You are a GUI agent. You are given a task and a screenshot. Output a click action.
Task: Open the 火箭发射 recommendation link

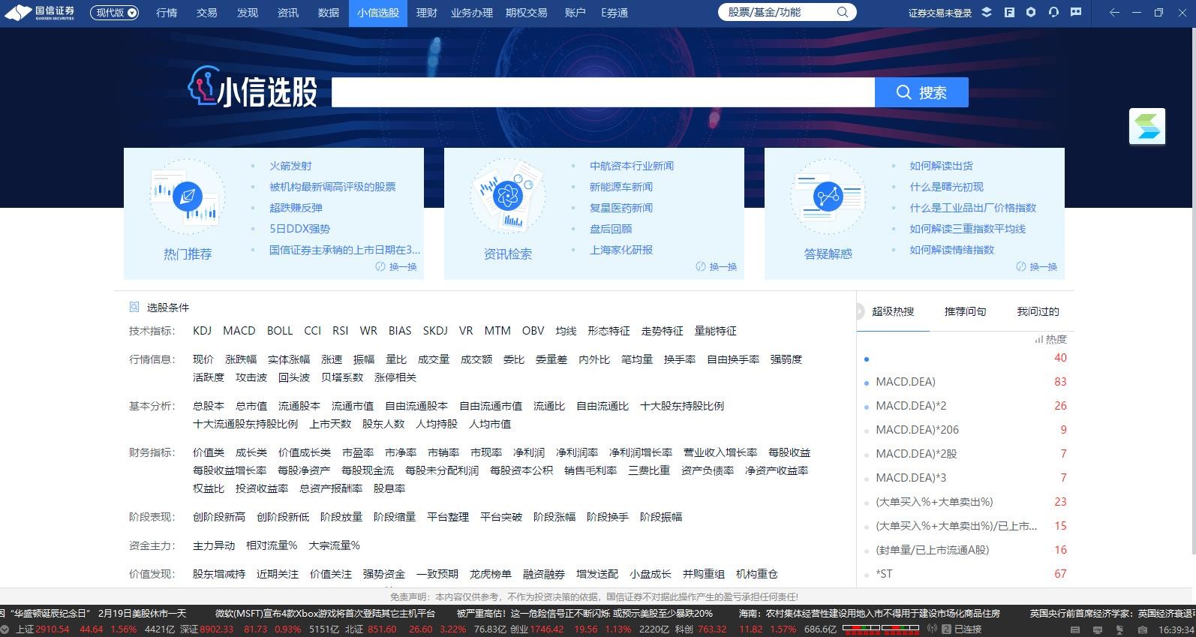pyautogui.click(x=290, y=166)
